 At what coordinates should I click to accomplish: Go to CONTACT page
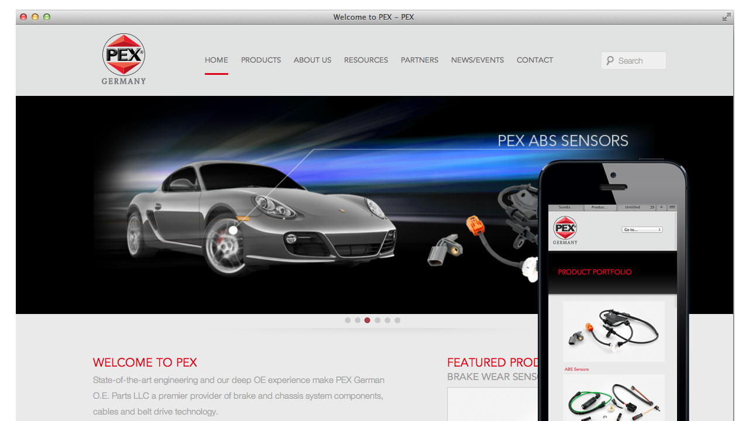tap(535, 60)
